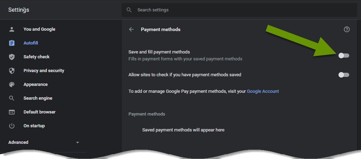Toggle Allow sites to check saved payment methods
361x159 pixels.
tap(344, 75)
